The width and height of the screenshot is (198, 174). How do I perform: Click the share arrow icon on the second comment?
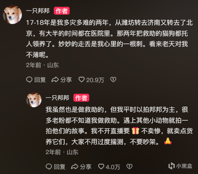click(75, 166)
